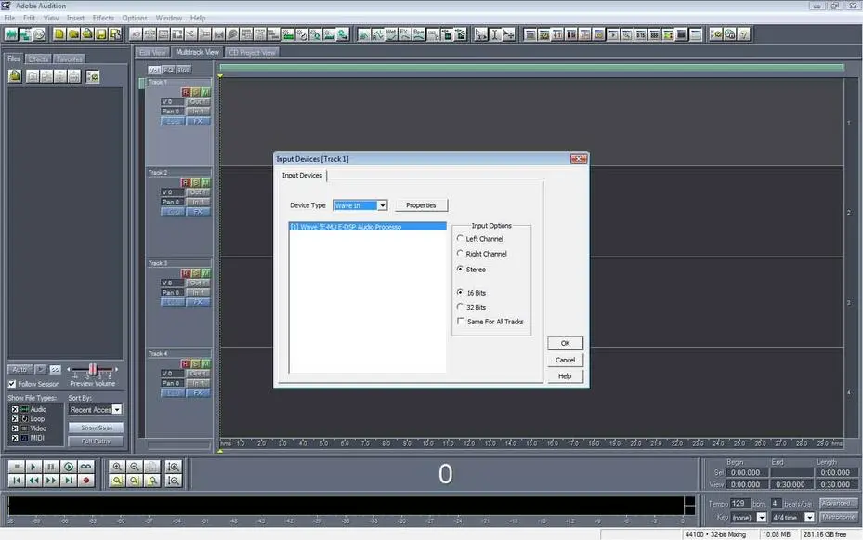
Task: Open the Key dropdown showing (none)
Action: tap(761, 518)
